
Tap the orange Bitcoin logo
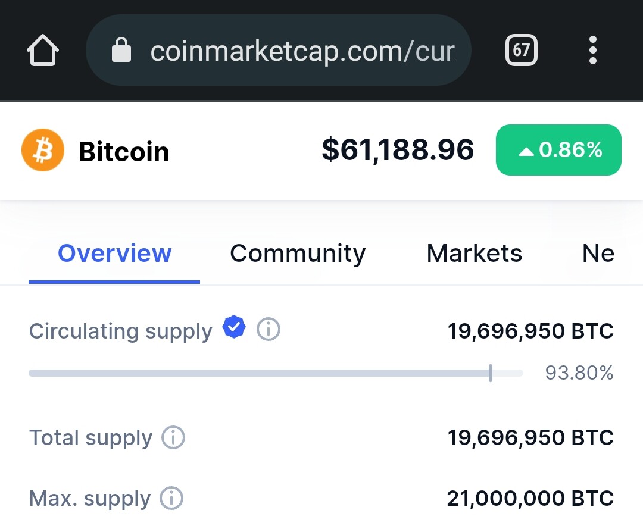click(x=43, y=150)
